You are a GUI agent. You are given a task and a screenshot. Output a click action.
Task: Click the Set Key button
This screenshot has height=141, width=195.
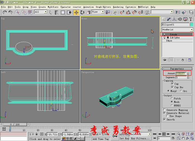click(x=124, y=138)
